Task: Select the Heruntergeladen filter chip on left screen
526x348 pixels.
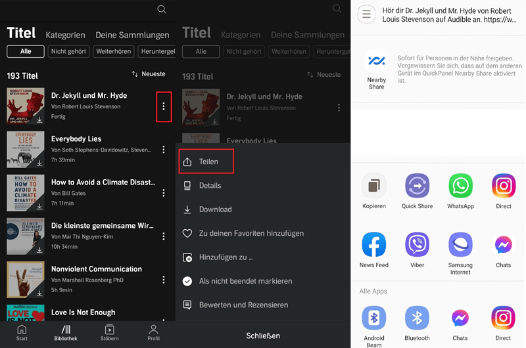Action: point(156,51)
